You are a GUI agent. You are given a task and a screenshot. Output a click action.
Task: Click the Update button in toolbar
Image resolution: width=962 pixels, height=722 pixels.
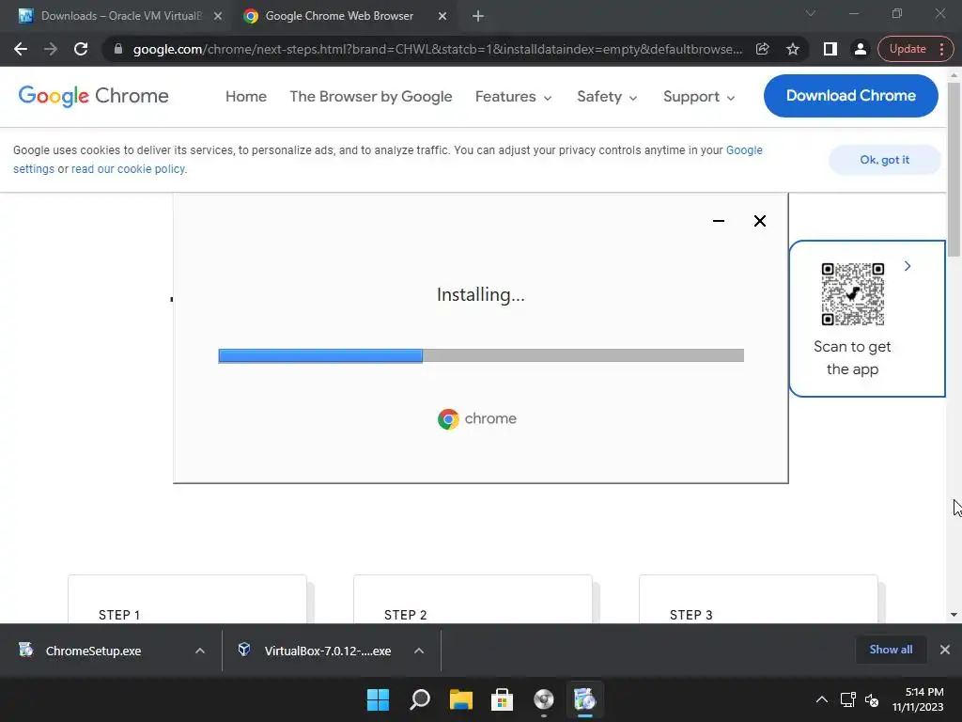point(908,49)
